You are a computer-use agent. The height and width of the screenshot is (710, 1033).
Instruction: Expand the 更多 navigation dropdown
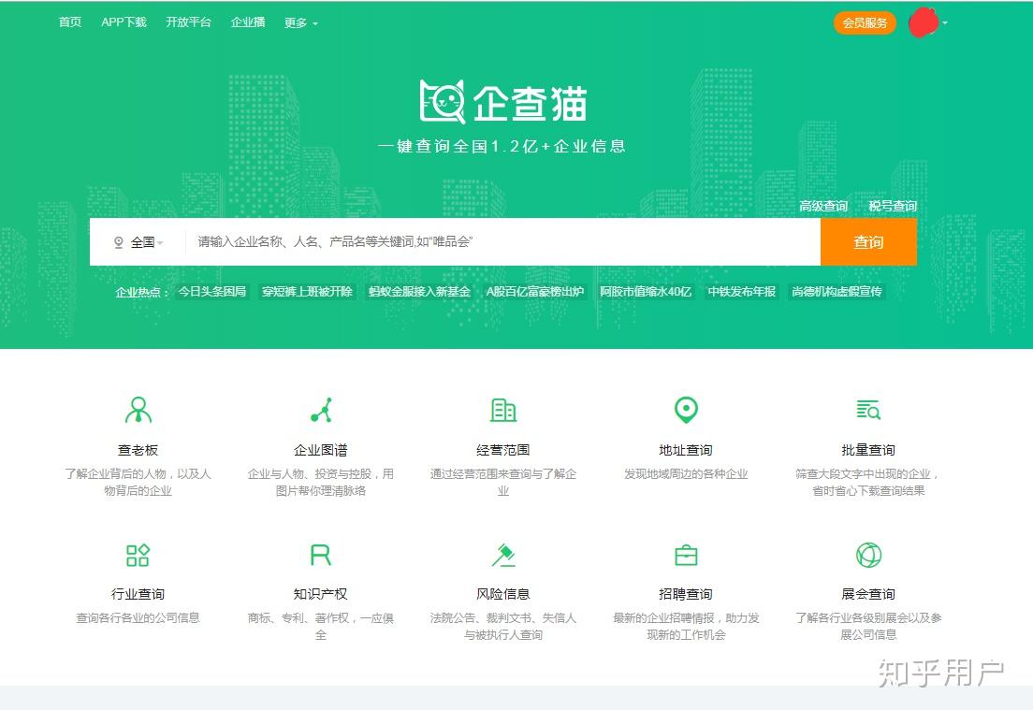(297, 22)
